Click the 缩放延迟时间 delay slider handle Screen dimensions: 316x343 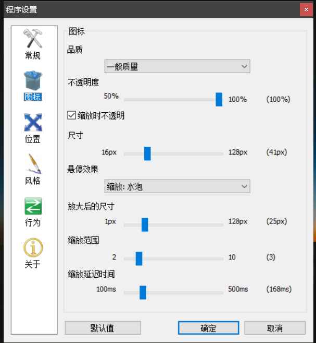pos(143,292)
